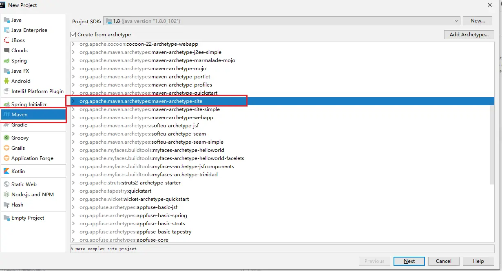Click the Cancel button

[x=443, y=261]
